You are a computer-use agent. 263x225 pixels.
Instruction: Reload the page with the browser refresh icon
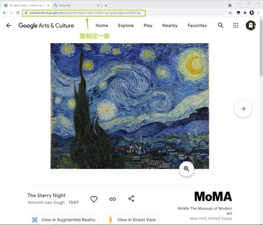(x=18, y=13)
